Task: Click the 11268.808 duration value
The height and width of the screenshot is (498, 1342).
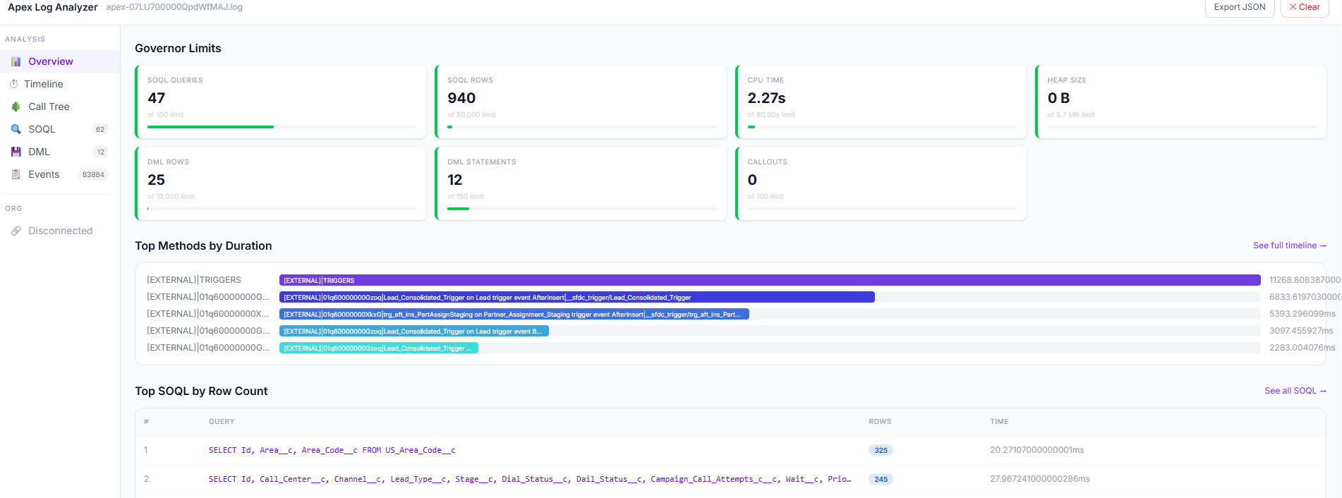Action: 1304,280
